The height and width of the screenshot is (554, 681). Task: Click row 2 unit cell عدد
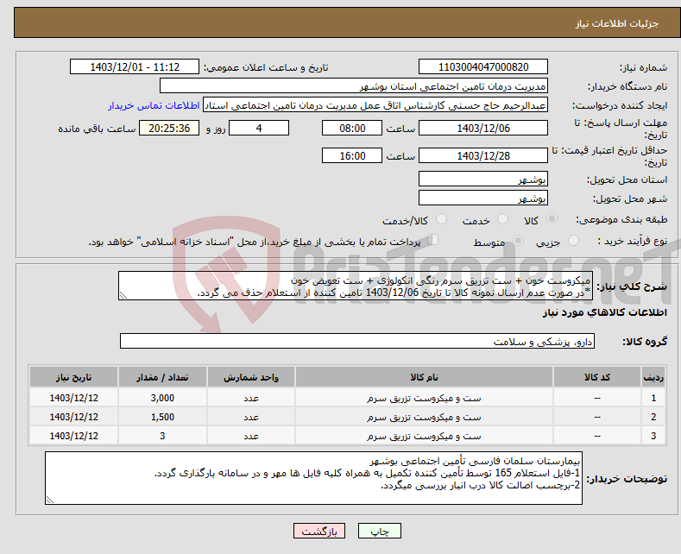251,417
